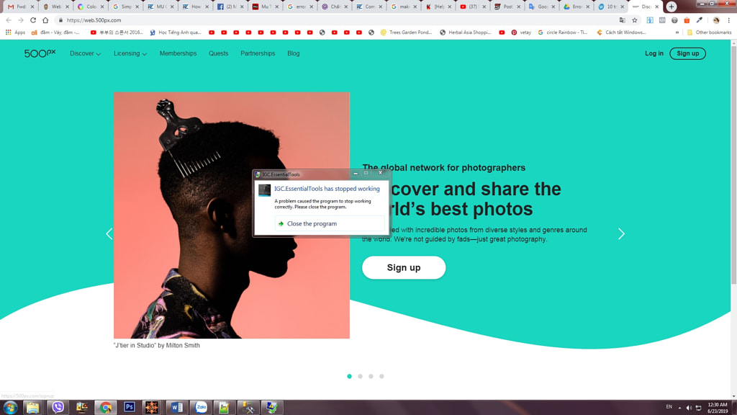Open Viber from the taskbar
This screenshot has height=415, width=737.
coord(58,407)
